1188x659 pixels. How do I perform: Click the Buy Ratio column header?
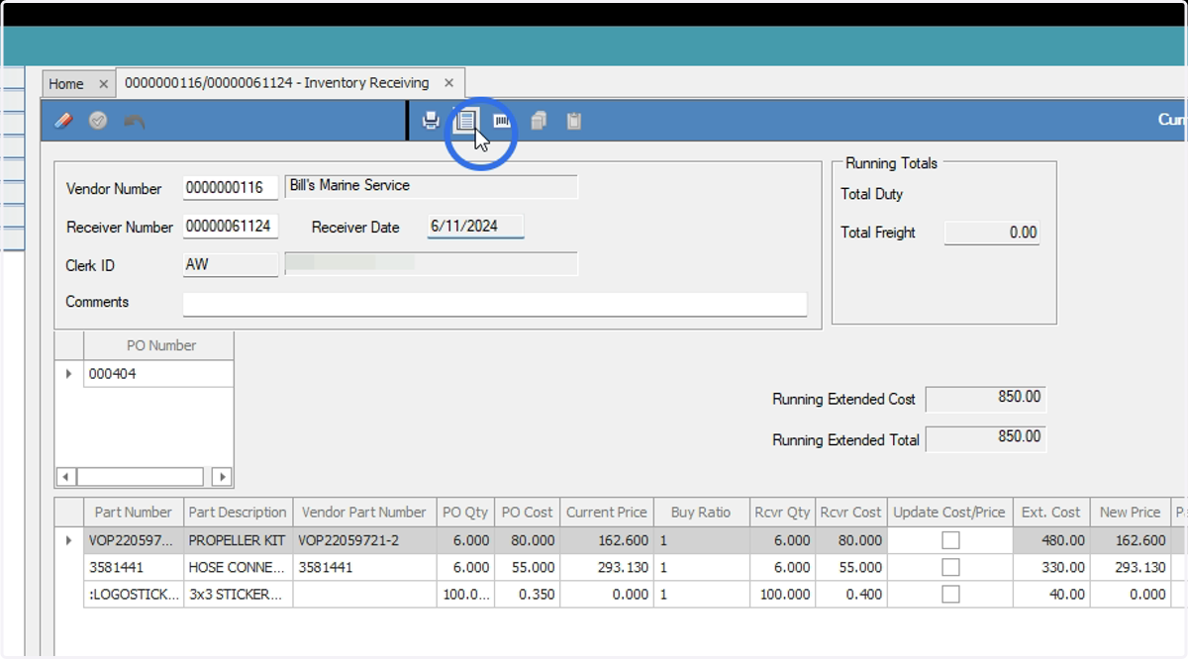701,513
